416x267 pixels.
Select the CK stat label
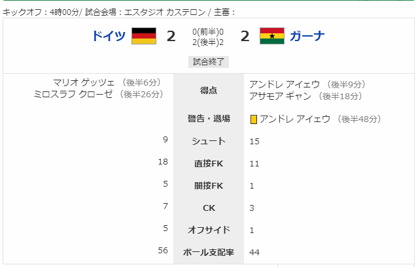tap(209, 208)
